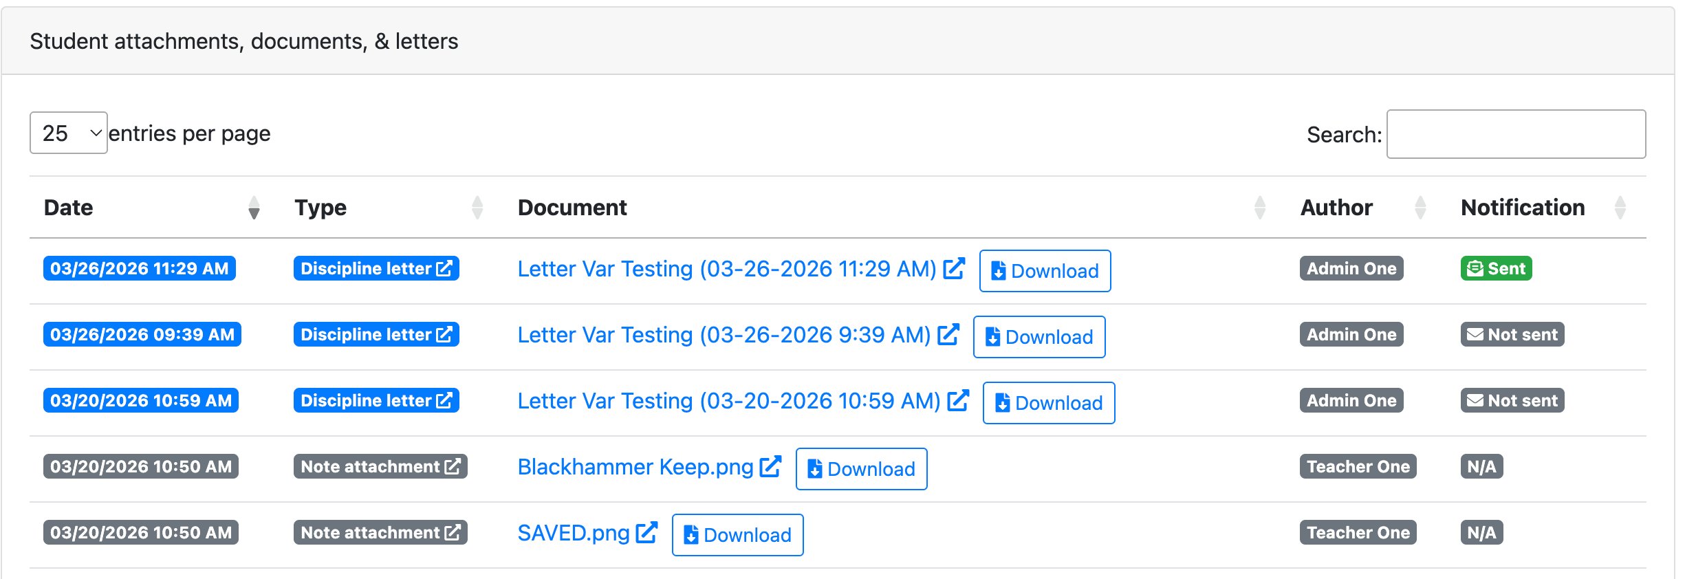Click the first Discipline letter type badge
The height and width of the screenshot is (579, 1685).
coord(376,268)
